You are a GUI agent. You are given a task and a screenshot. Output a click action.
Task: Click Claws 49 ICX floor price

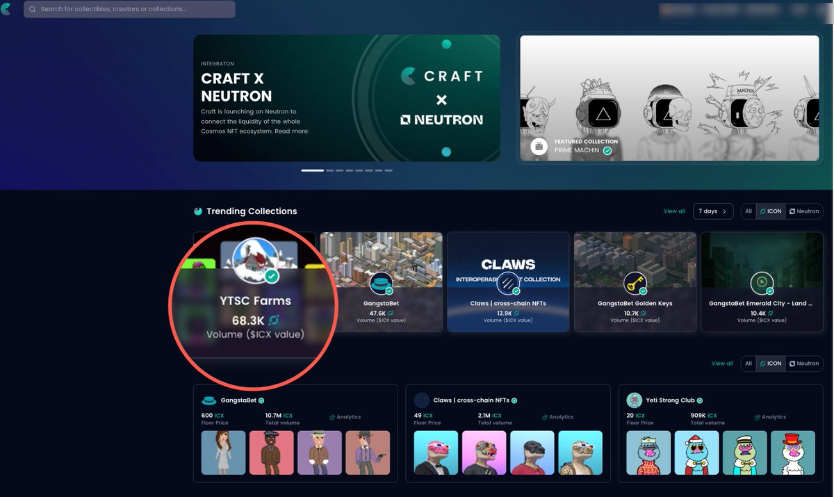click(x=423, y=416)
